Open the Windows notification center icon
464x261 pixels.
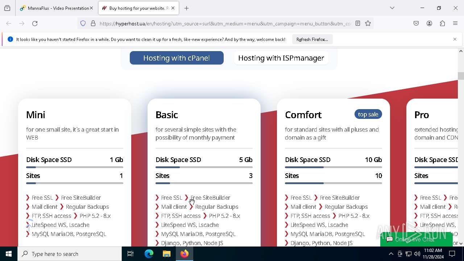click(x=452, y=254)
